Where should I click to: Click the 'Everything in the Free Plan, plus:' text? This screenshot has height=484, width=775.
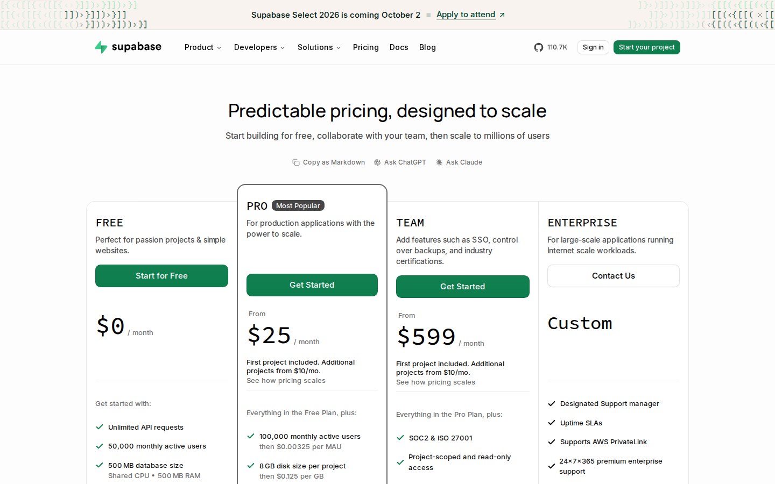(301, 413)
